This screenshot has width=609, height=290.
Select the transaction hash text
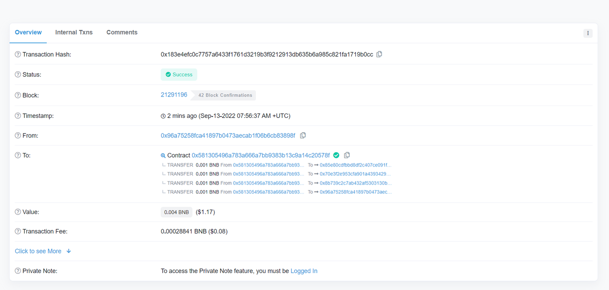pos(267,54)
